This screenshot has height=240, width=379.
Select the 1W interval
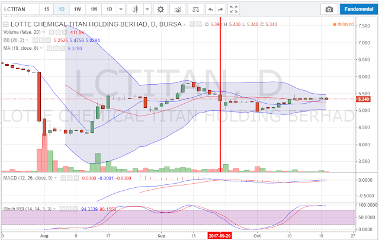click(78, 9)
